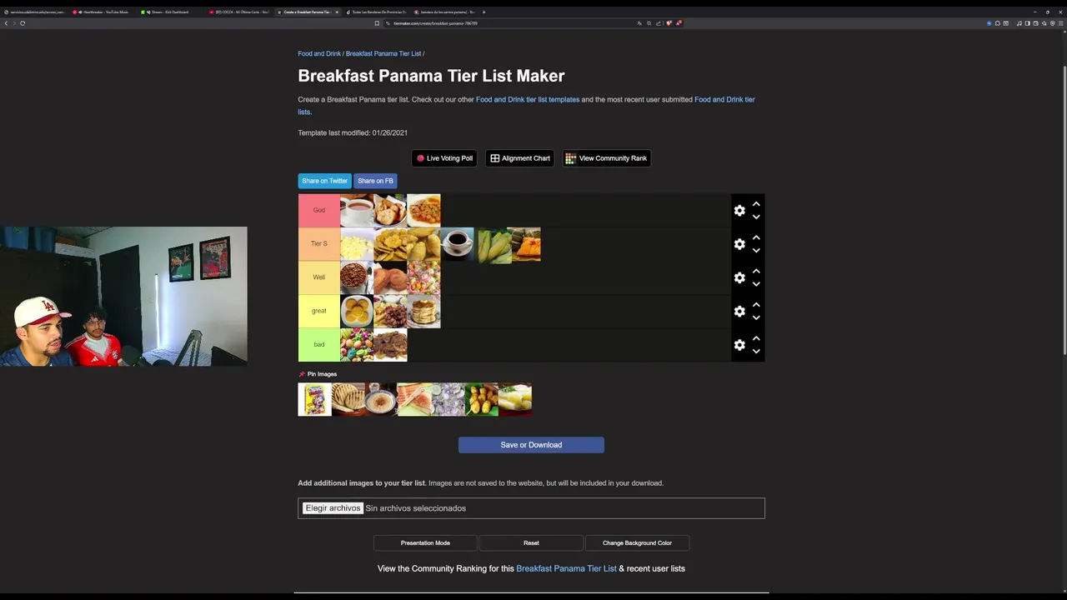
Task: Move the Well row up
Action: tap(756, 271)
